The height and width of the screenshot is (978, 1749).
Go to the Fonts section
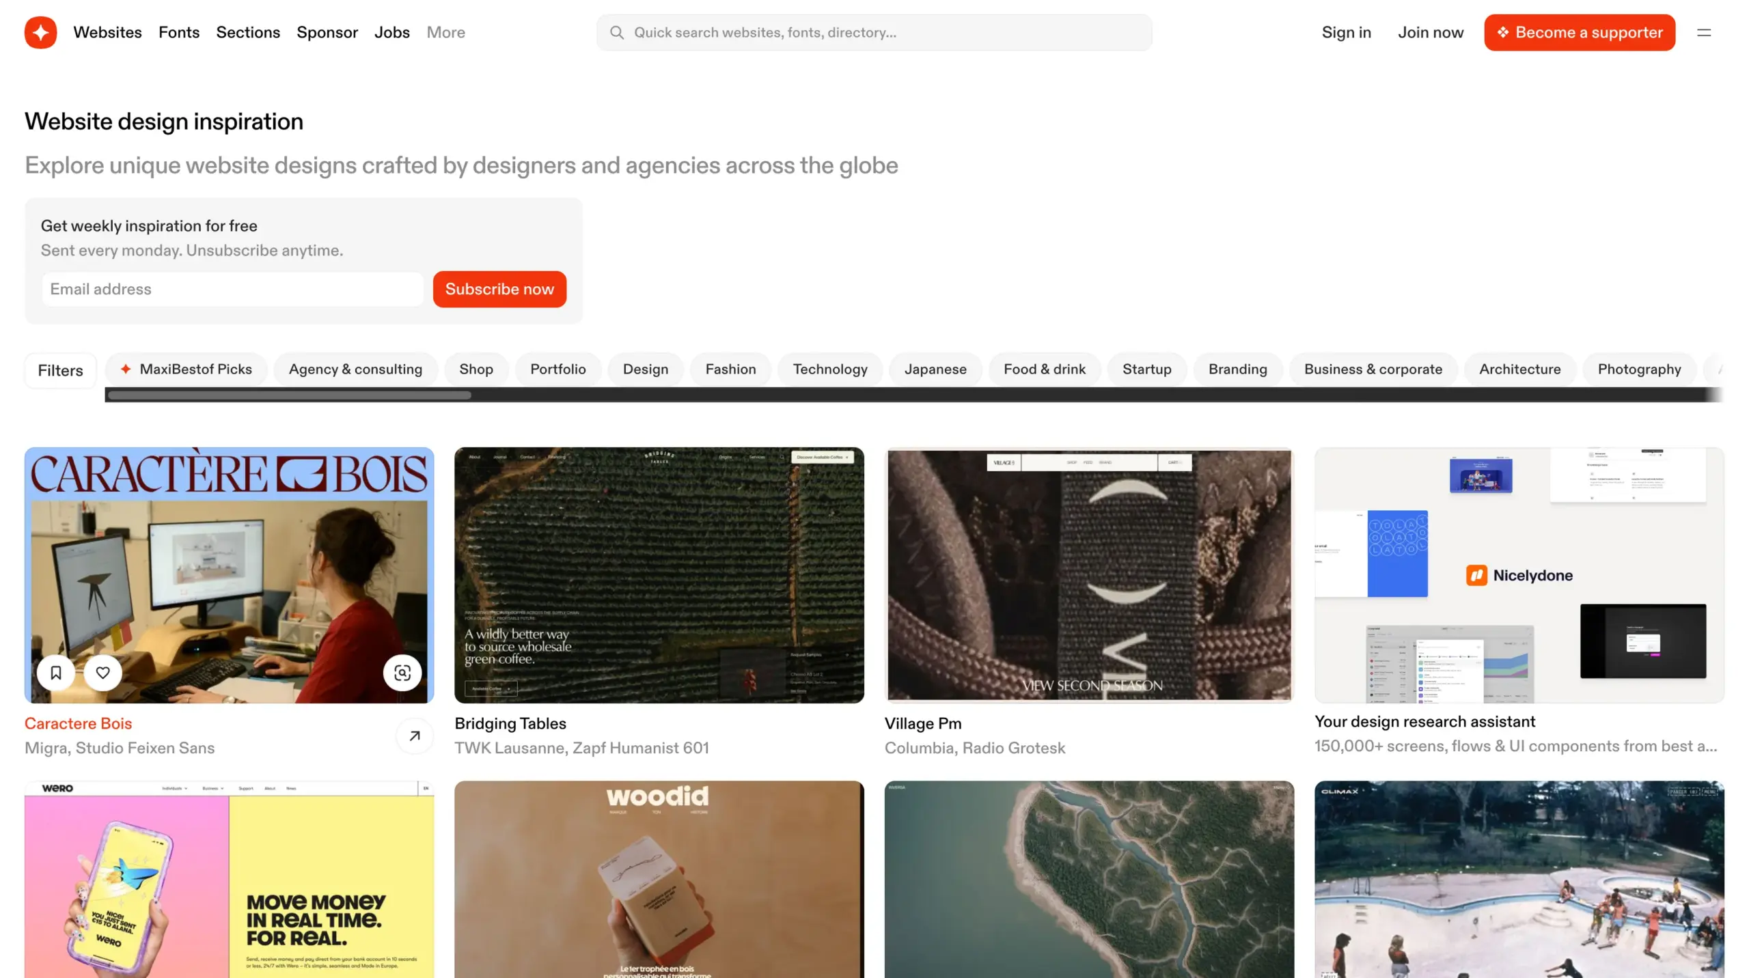179,32
